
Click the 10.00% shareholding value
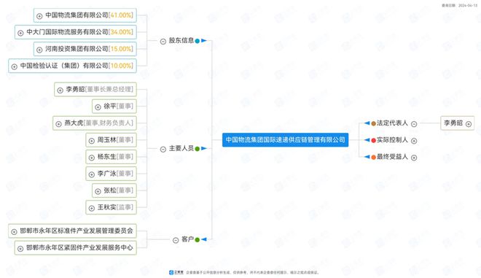pyautogui.click(x=121, y=66)
